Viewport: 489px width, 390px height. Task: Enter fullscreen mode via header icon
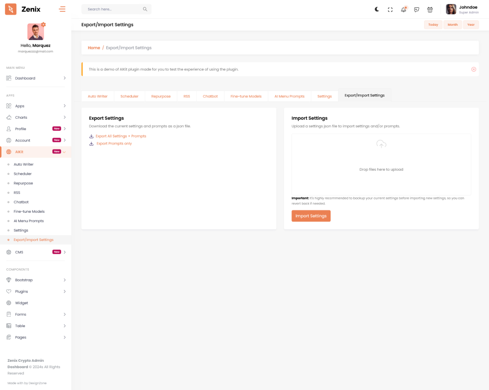390,9
